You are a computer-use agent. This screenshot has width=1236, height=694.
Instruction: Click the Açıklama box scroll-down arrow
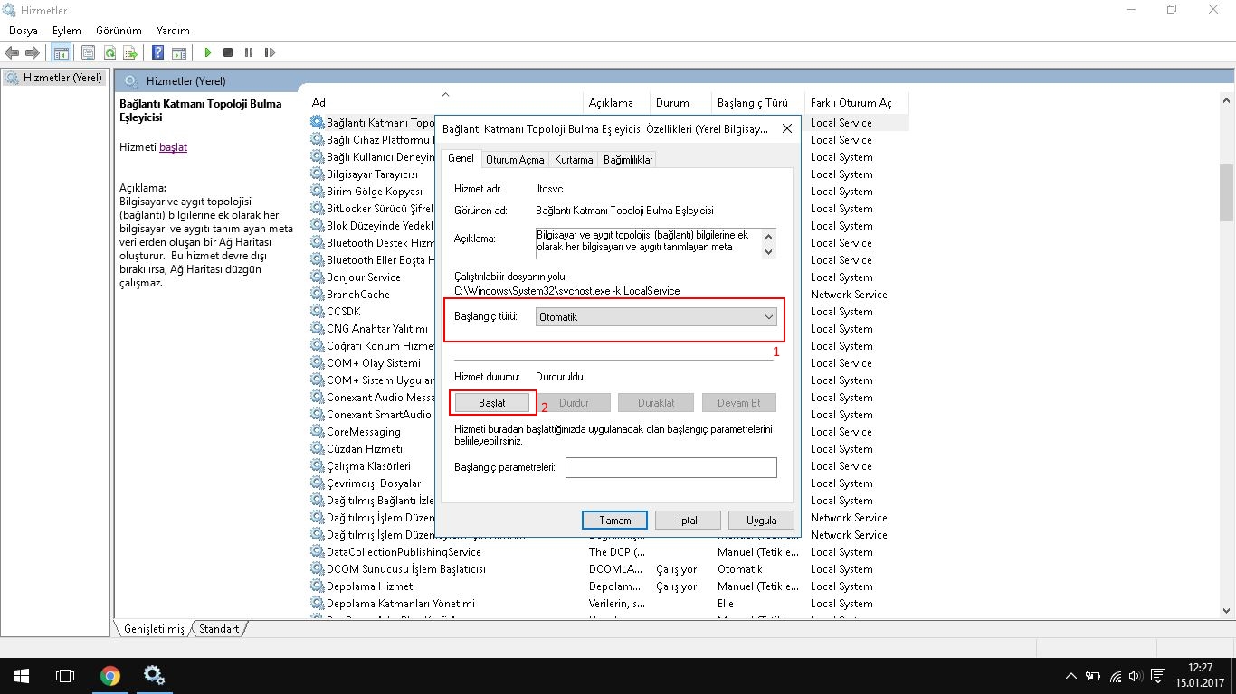tap(769, 251)
